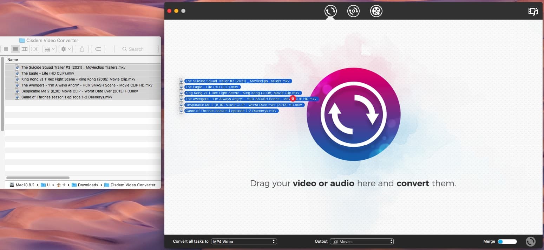Select Finder icon view button
The width and height of the screenshot is (544, 250).
coord(6,49)
